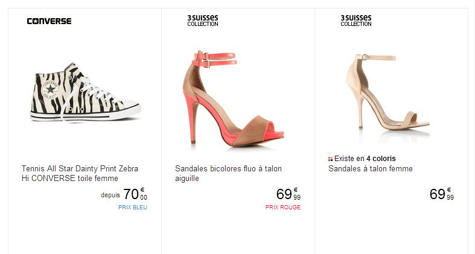
Task: Click the 3 Suisses Collection logo above the coral sandal
Action: coord(203,21)
